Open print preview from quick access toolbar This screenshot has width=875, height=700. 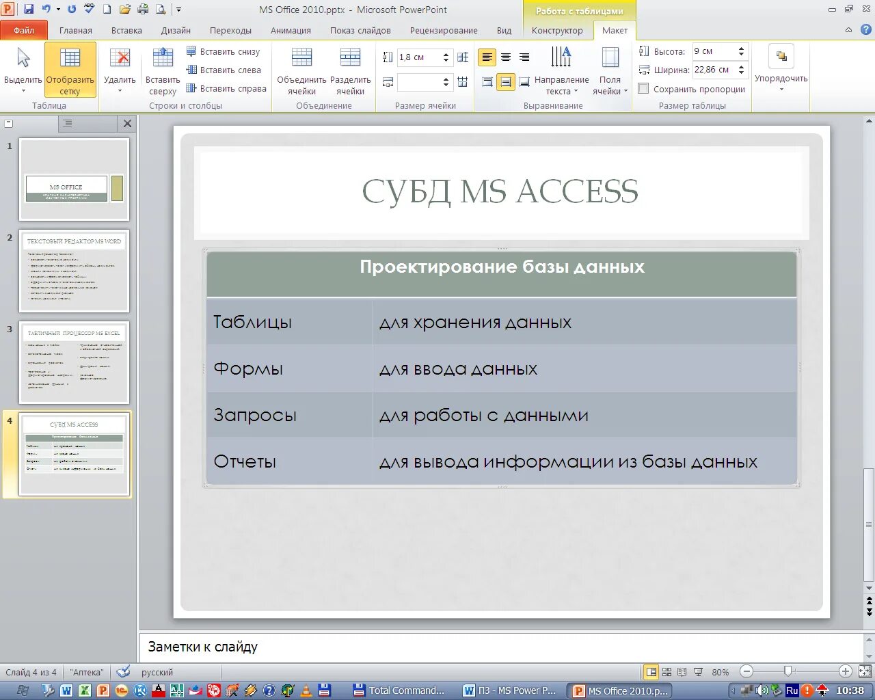click(x=161, y=10)
